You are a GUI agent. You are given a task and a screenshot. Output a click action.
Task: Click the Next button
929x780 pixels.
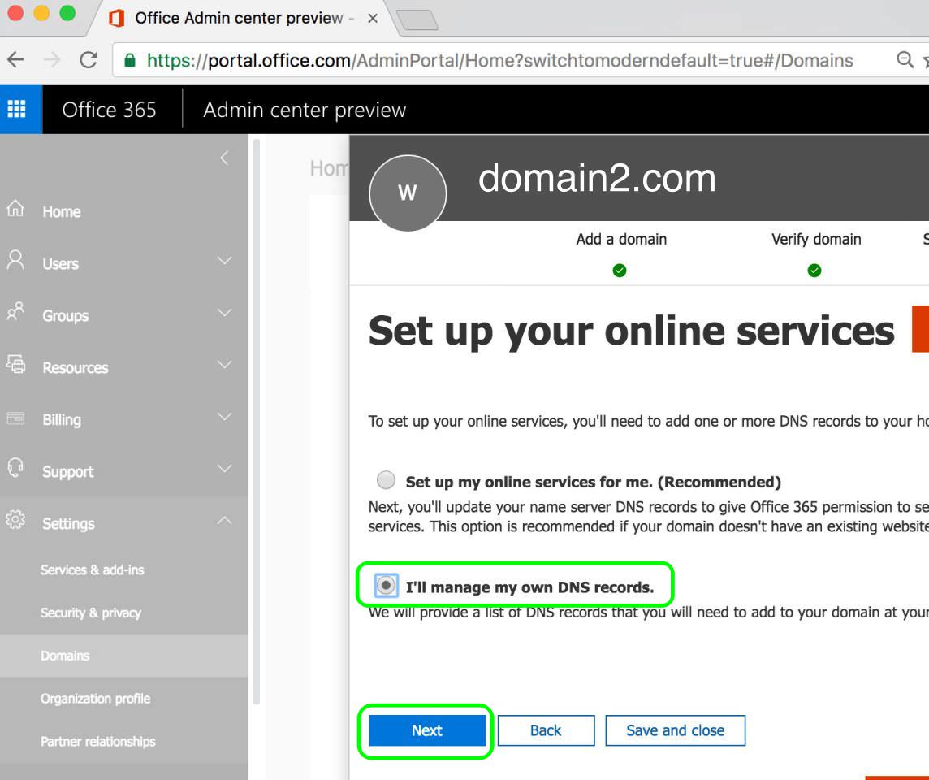pos(427,730)
